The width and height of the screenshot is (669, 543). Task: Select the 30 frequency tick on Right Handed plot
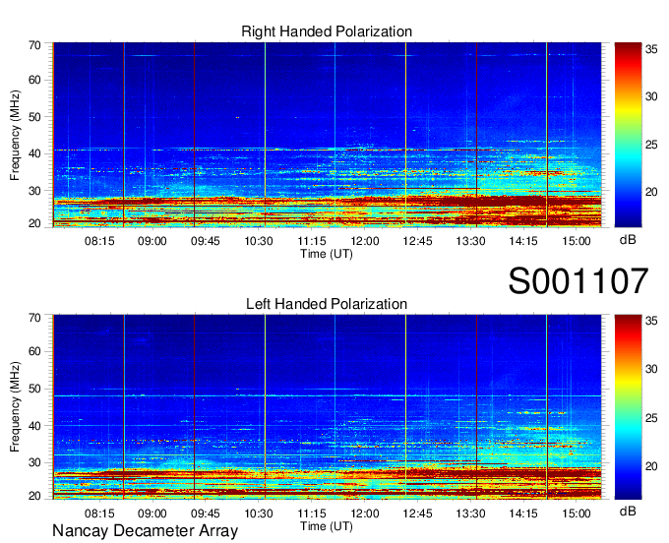(35, 191)
